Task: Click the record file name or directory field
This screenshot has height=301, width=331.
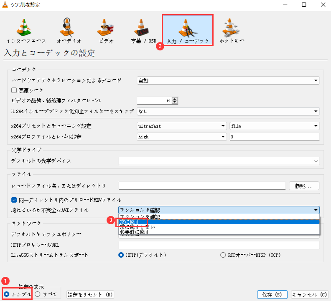Action: (x=202, y=186)
